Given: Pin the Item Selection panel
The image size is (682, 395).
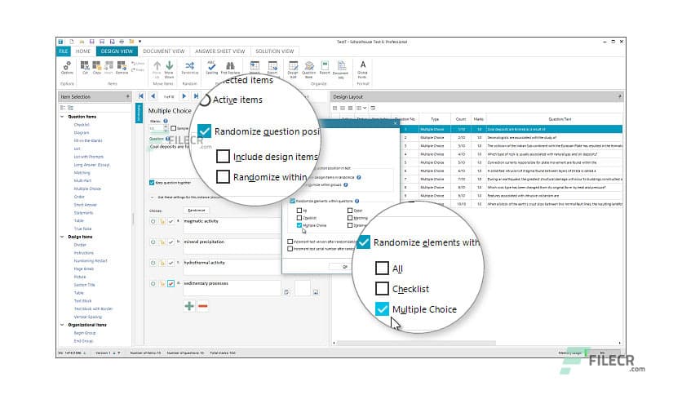Looking at the screenshot, I should (128, 96).
